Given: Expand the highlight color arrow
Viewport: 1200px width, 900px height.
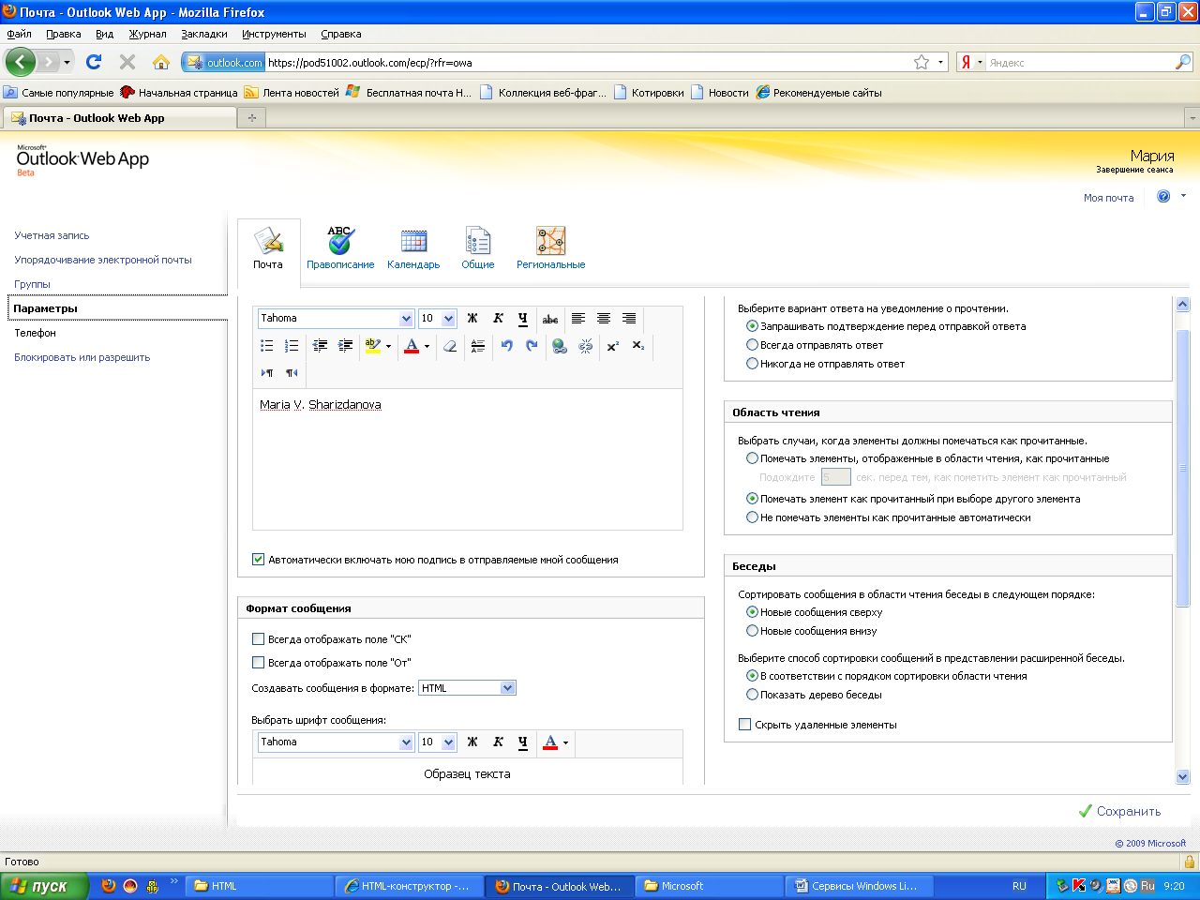Looking at the screenshot, I should 388,346.
